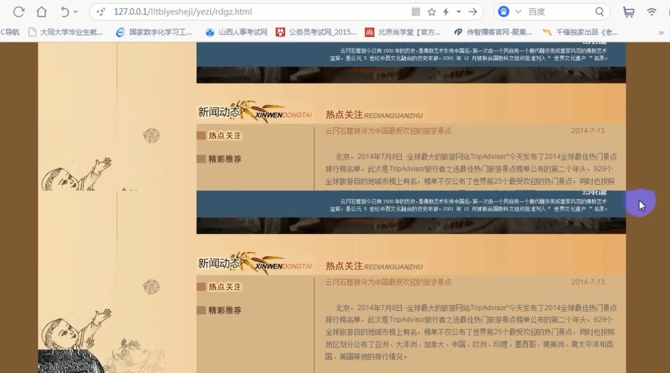Image resolution: width=670 pixels, height=373 pixels.
Task: Show the page QR code icon
Action: pos(416,12)
